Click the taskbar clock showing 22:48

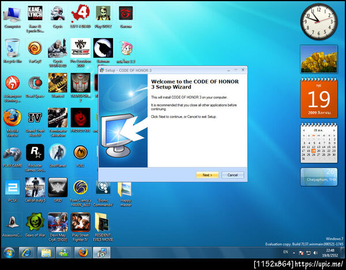click(x=330, y=253)
